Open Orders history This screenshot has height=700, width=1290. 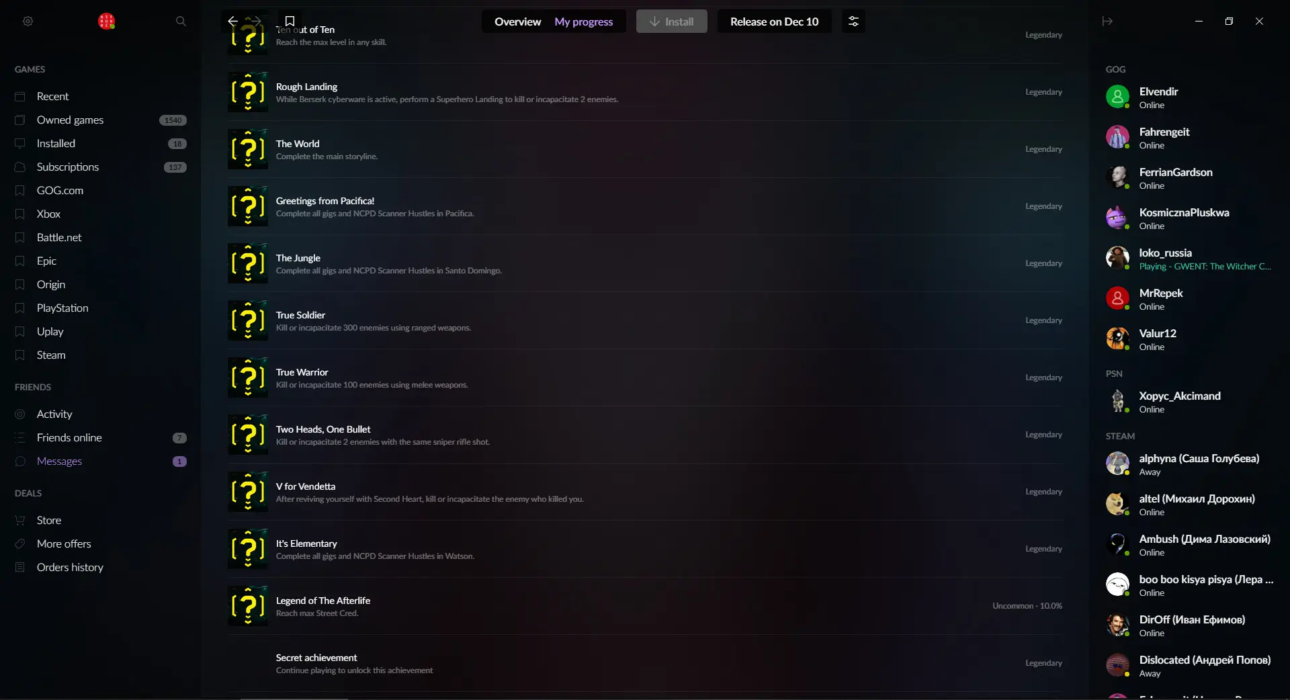pos(70,567)
